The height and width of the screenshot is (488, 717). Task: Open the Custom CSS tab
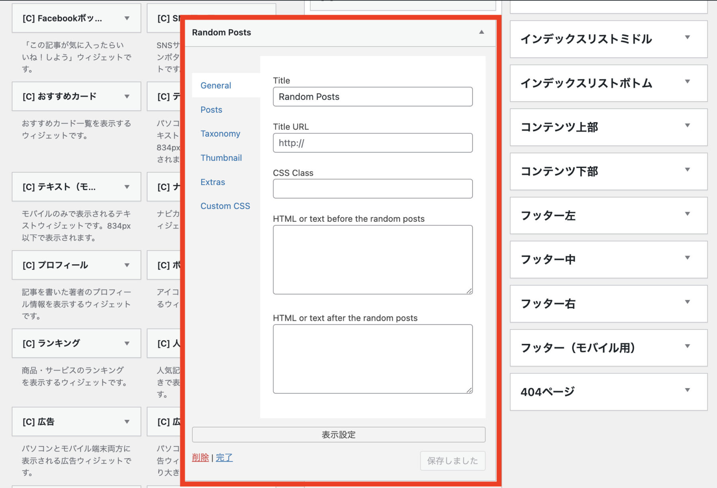coord(225,206)
